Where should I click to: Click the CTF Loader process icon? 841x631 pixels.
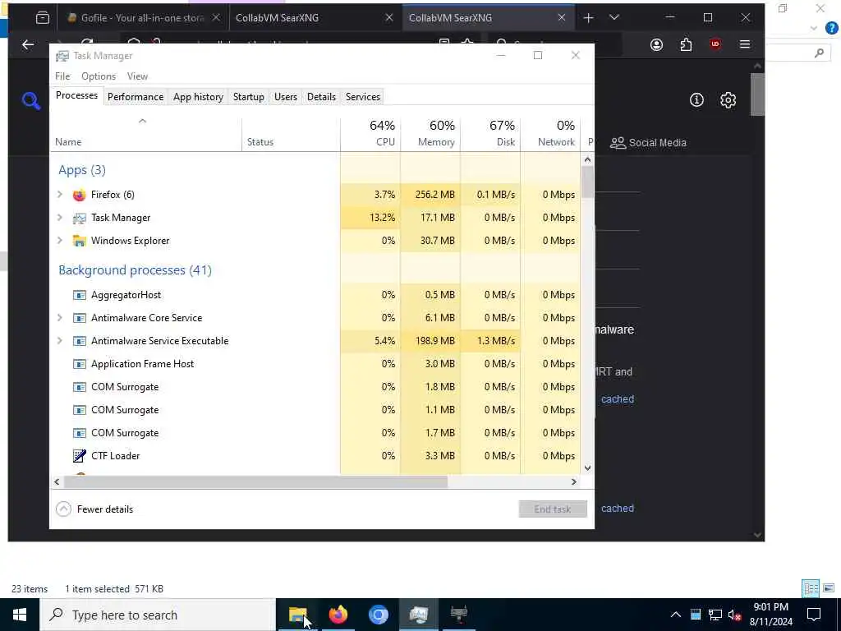[x=80, y=456]
